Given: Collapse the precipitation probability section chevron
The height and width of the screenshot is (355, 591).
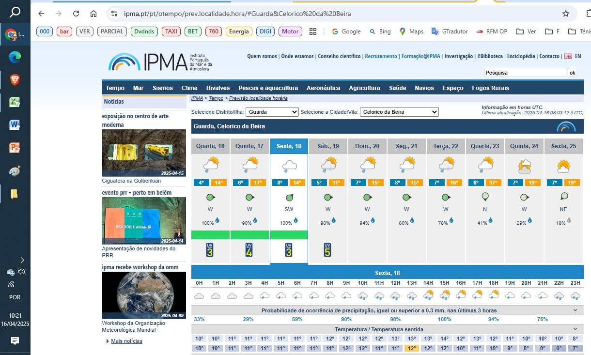Looking at the screenshot, I should (575, 310).
